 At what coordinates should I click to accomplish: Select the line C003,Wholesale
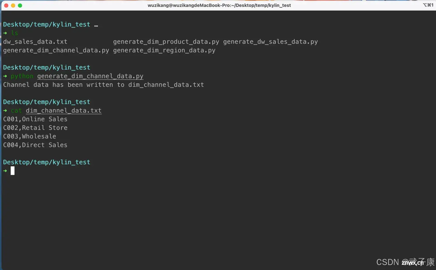[30, 136]
